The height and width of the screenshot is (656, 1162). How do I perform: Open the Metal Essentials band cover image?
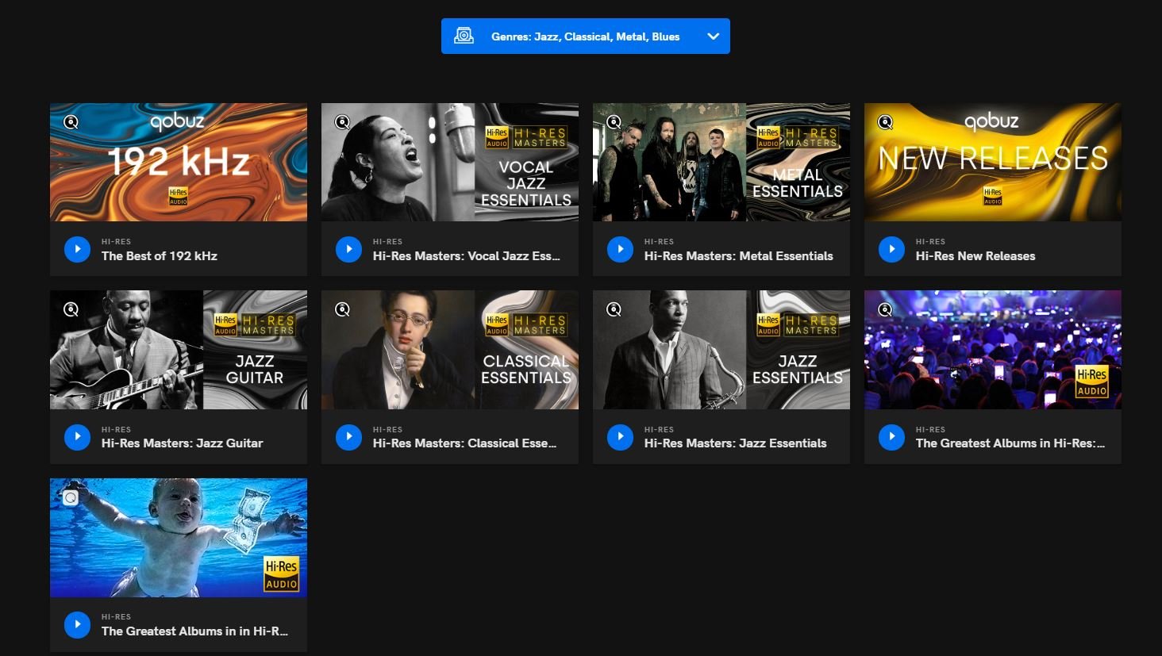pos(721,162)
